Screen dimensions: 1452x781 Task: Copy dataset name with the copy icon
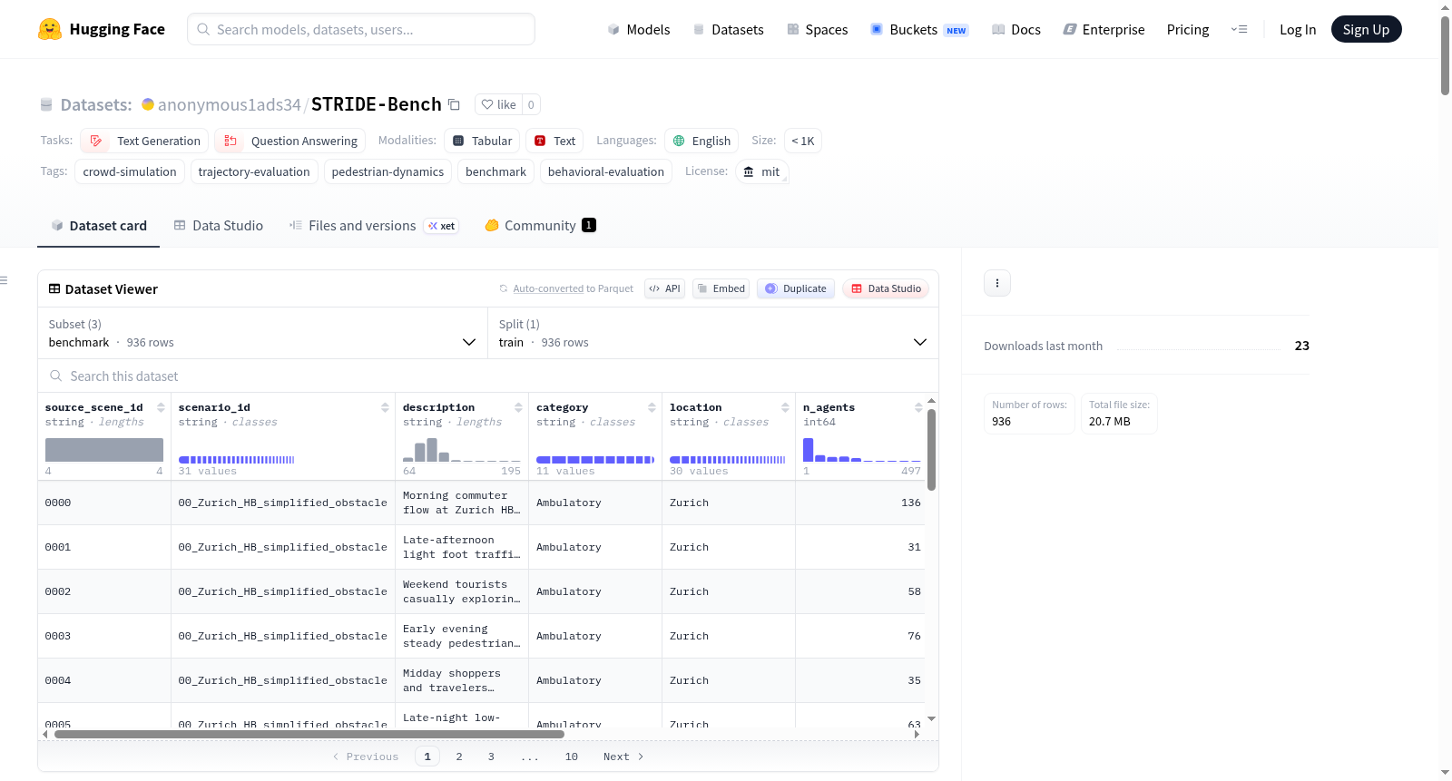455,104
